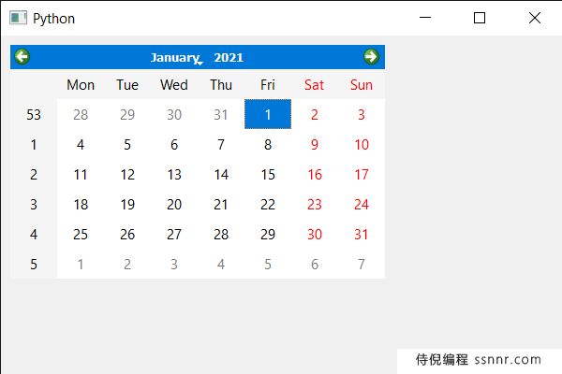
Task: Minimize the Python window
Action: tap(425, 17)
